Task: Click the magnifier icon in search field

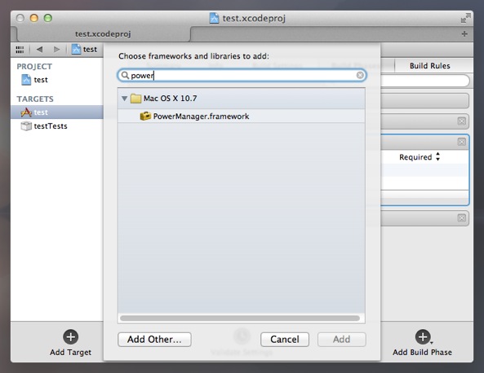Action: (125, 75)
